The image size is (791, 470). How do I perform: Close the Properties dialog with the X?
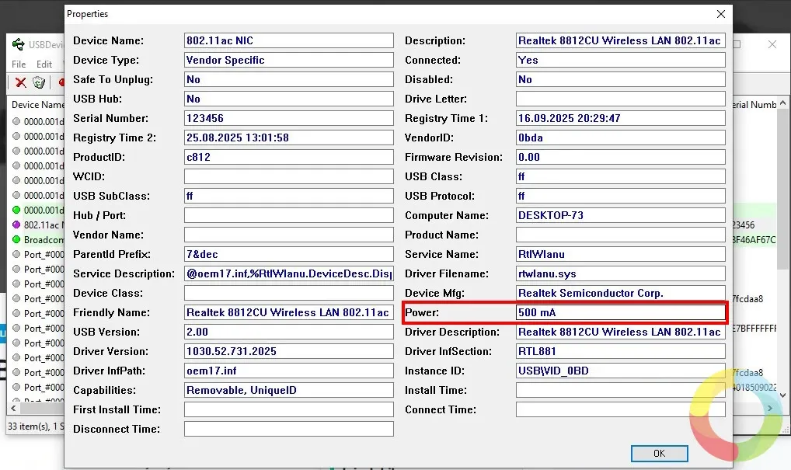click(721, 14)
